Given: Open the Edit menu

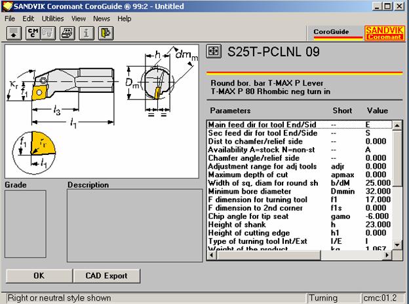Looking at the screenshot, I should click(x=28, y=19).
